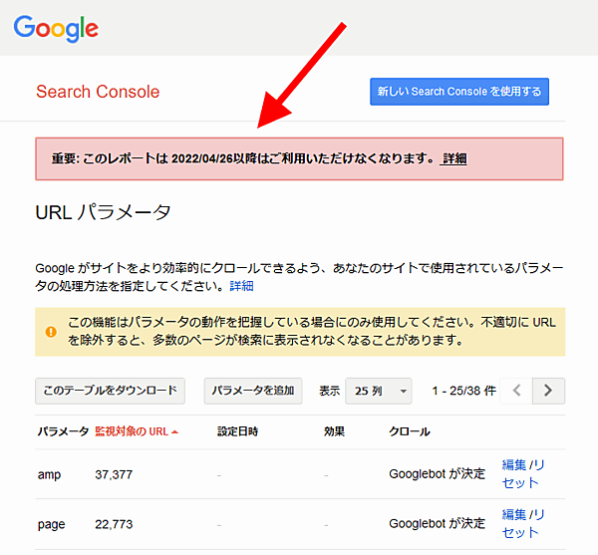598x555 pixels.
Task: Open 詳細 link in red warning banner
Action: pos(453,158)
